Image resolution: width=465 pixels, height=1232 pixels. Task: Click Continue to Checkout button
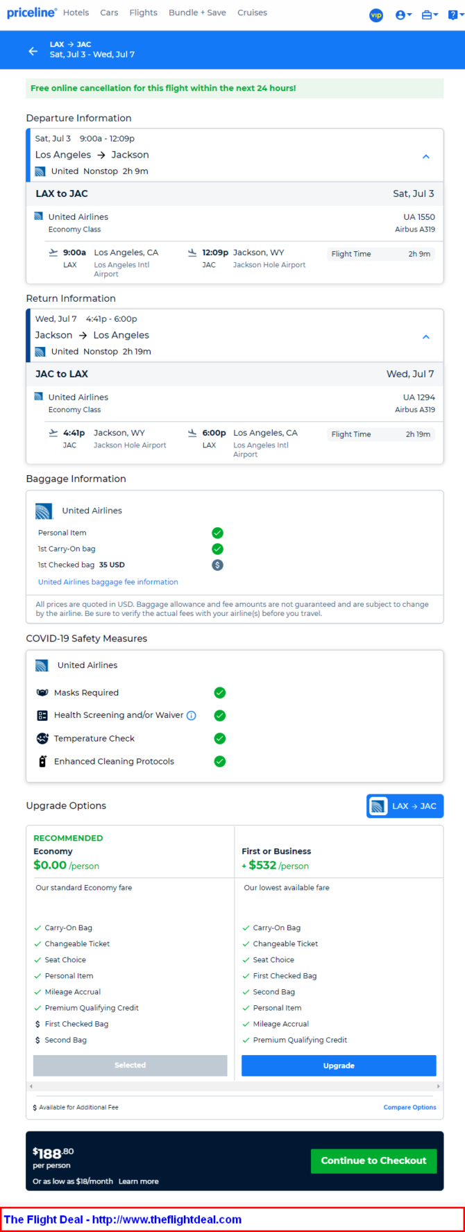(x=373, y=1161)
